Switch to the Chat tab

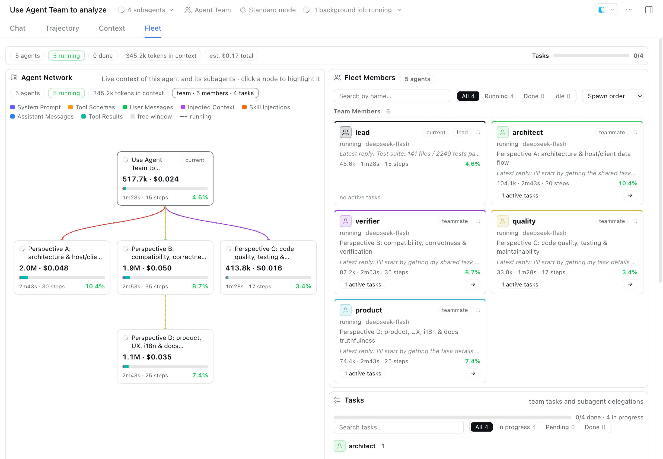(x=18, y=28)
